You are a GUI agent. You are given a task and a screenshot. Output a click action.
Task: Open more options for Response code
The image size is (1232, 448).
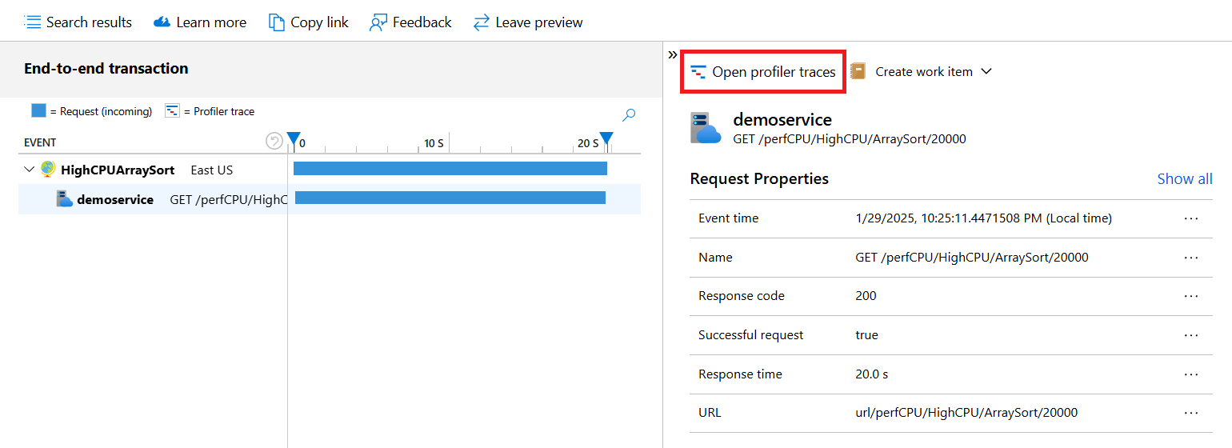tap(1191, 296)
